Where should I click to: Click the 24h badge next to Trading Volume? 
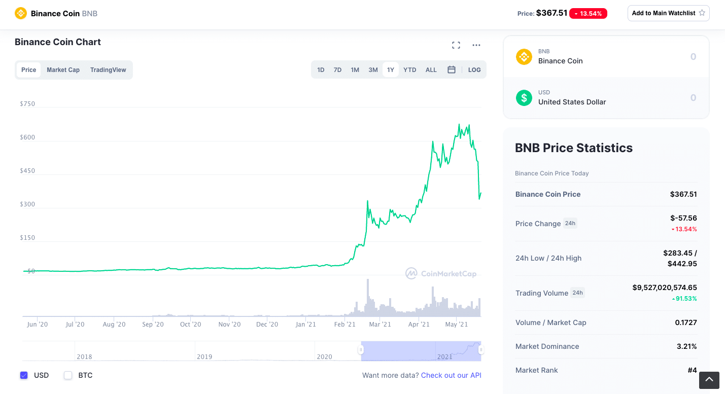577,293
